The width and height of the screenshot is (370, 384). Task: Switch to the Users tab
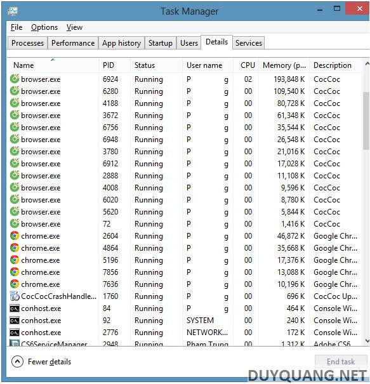point(189,43)
